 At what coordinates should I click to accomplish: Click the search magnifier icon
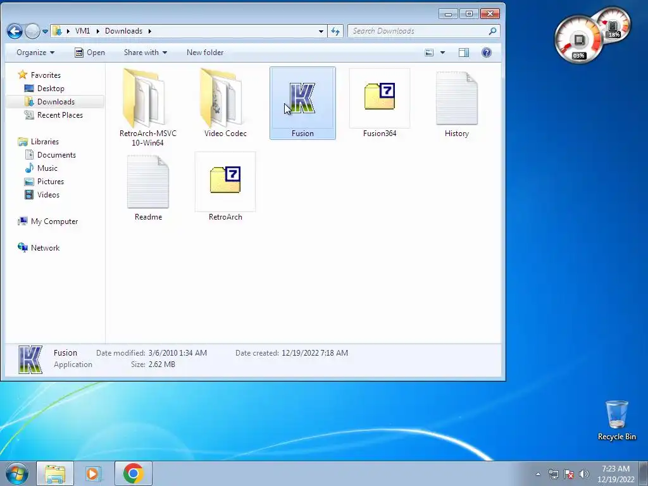pos(492,31)
